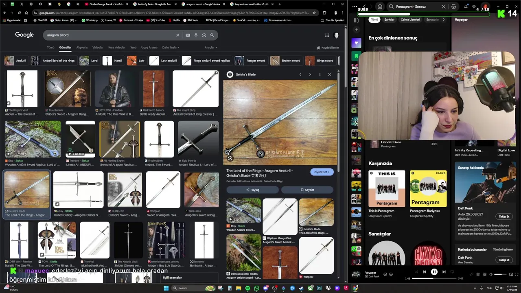Open Araçlar tools dropdown
This screenshot has height=293, width=521.
[x=211, y=48]
